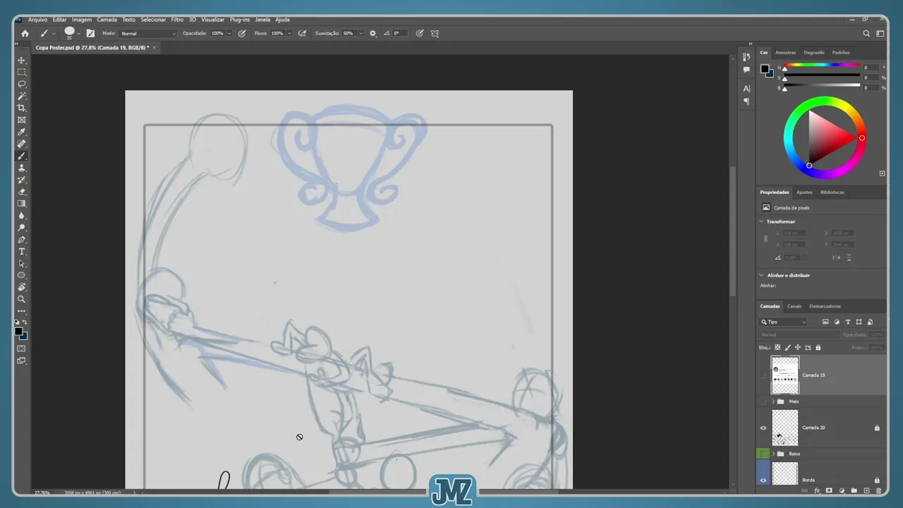Screen dimensions: 903x508
Task: Open layer filter Tipo dropdown
Action: pos(783,322)
